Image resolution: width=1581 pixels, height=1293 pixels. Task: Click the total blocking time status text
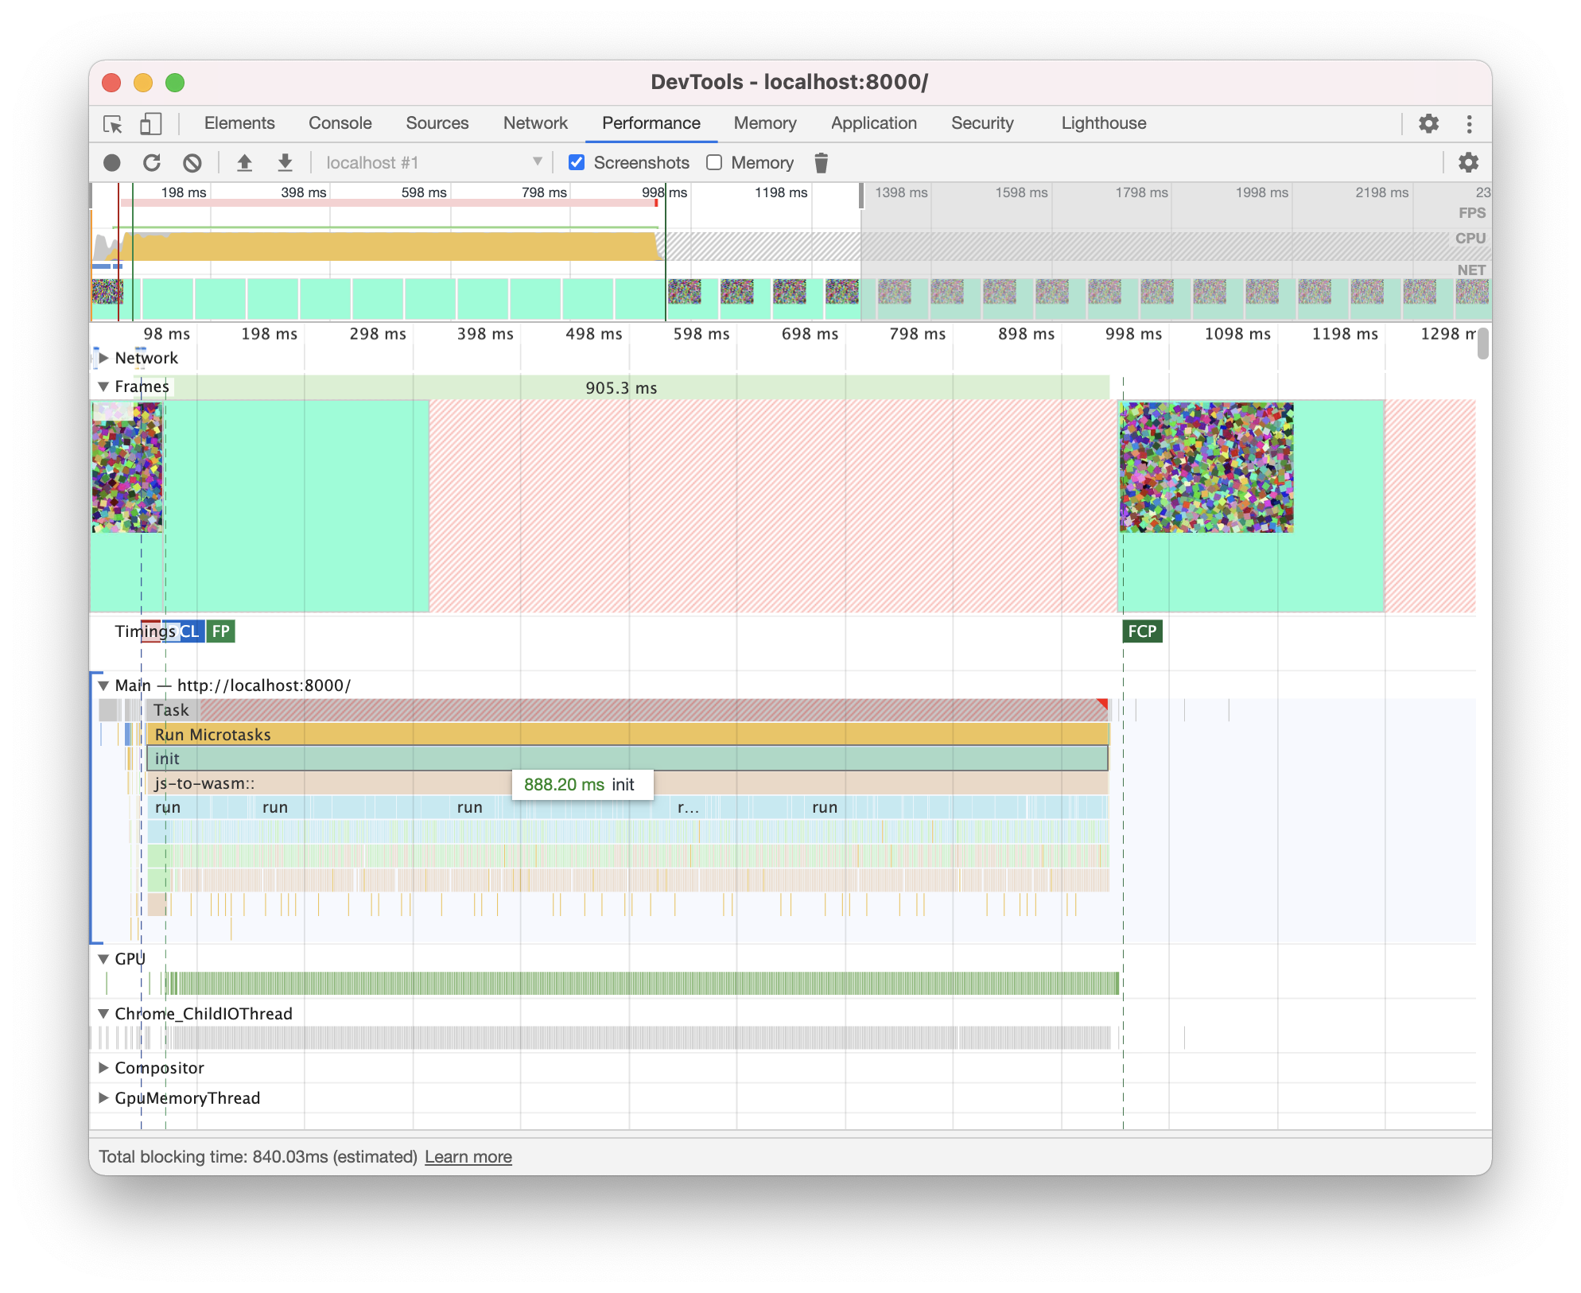click(x=258, y=1157)
